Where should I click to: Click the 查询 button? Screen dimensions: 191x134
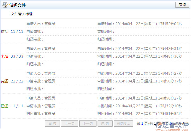click(x=182, y=5)
